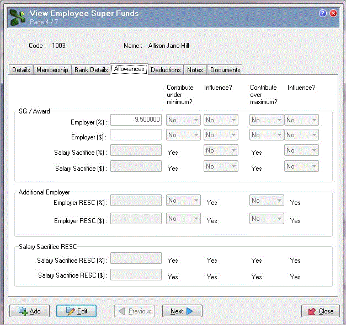The image size is (346, 325).
Task: Go to next page using Next button
Action: (182, 311)
